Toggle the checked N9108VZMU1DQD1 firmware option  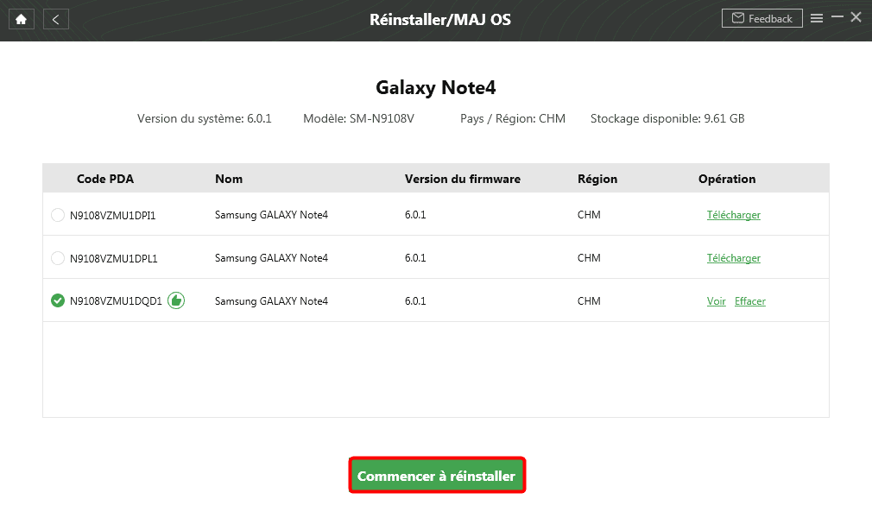(58, 300)
